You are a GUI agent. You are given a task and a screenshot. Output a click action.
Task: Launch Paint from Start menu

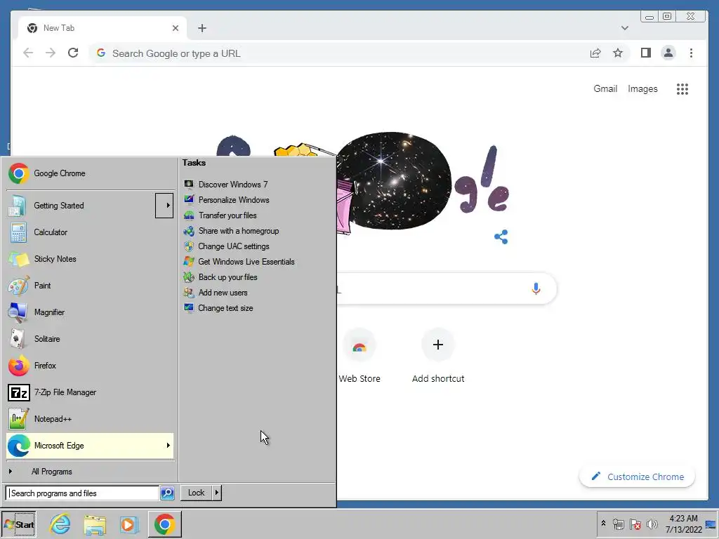(90, 286)
